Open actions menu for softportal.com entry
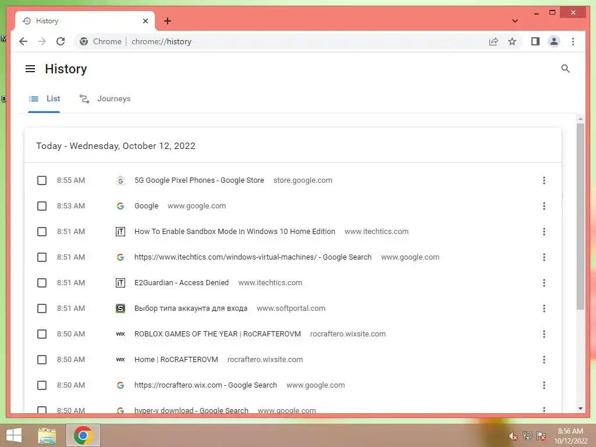Image resolution: width=596 pixels, height=447 pixels. pyautogui.click(x=544, y=308)
